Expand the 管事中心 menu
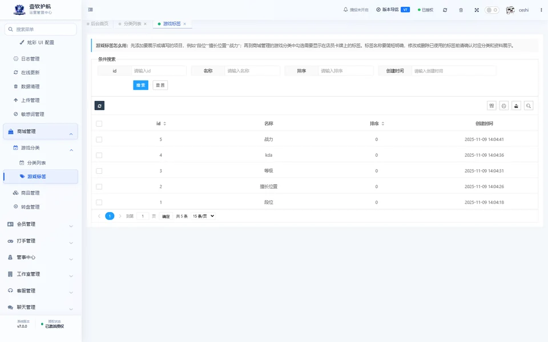Image resolution: width=548 pixels, height=342 pixels. (x=41, y=257)
